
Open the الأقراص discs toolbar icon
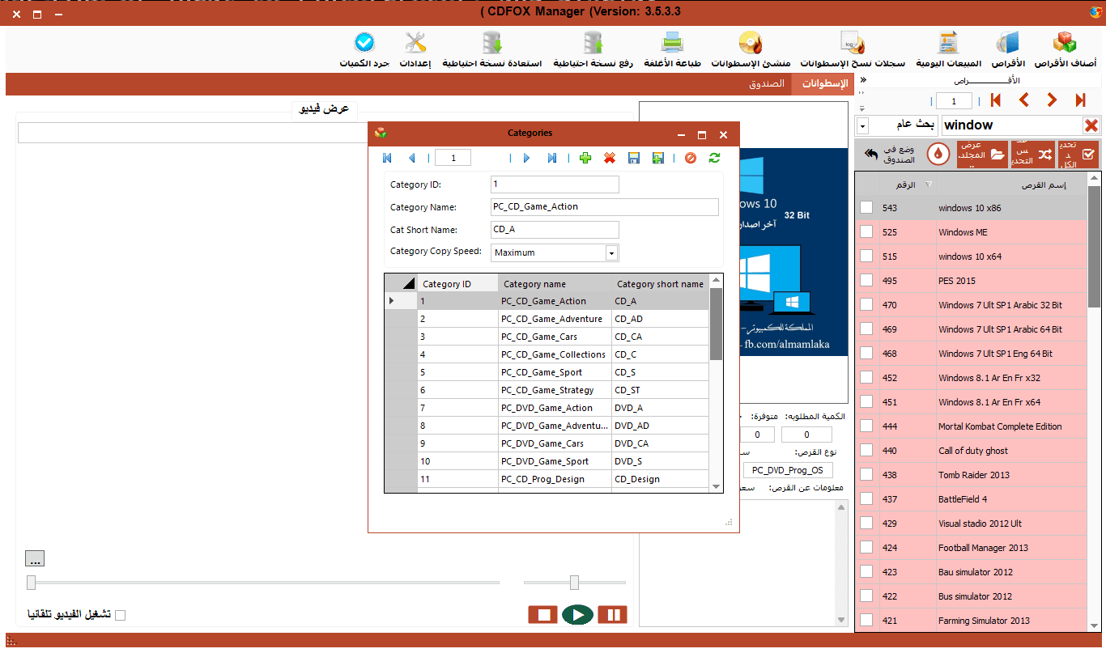pyautogui.click(x=1007, y=50)
